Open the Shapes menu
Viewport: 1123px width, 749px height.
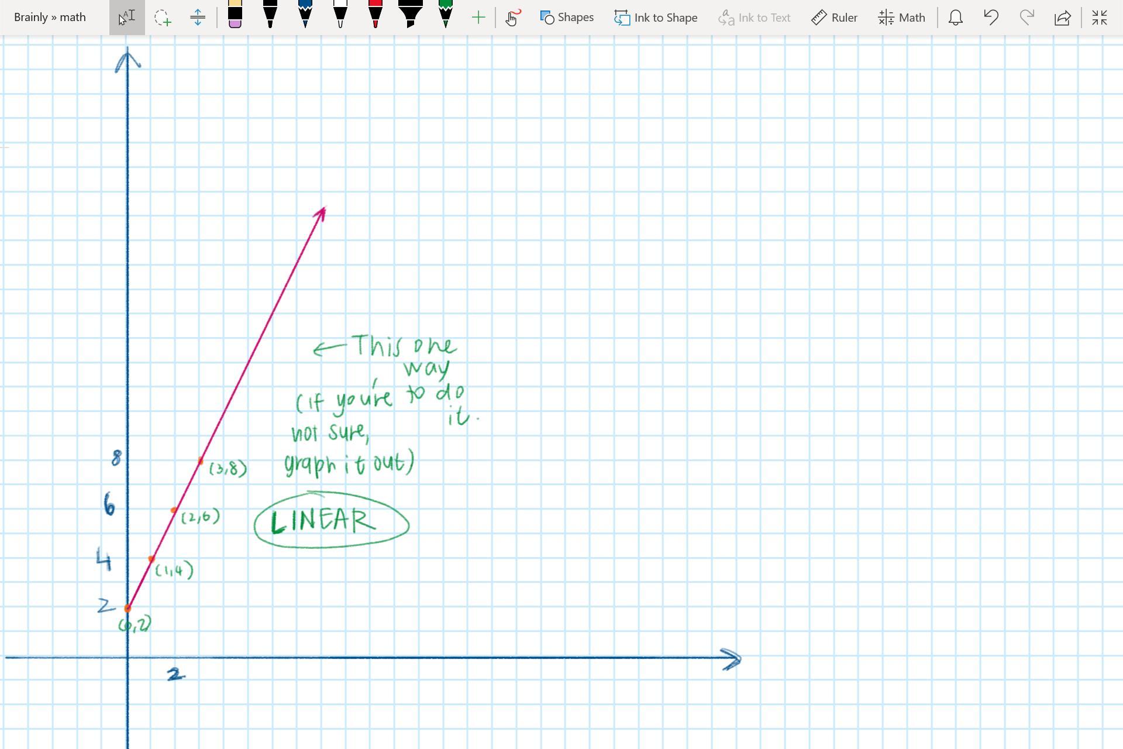pyautogui.click(x=566, y=18)
